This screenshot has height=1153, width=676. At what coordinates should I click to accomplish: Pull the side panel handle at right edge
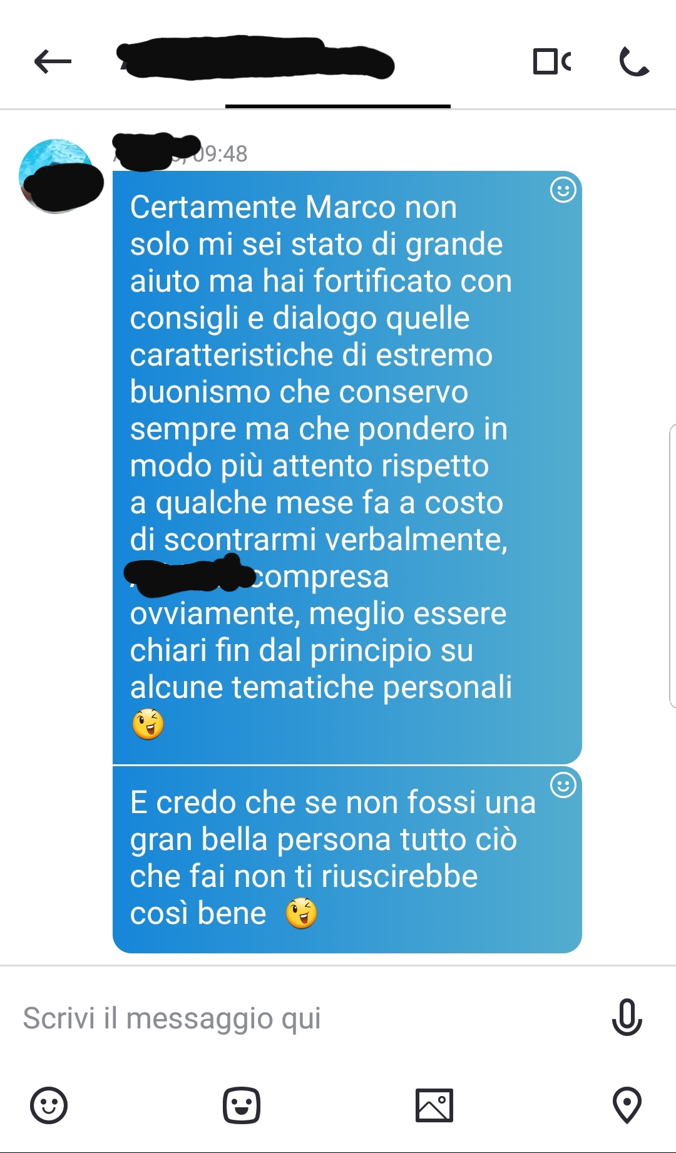coord(672,566)
